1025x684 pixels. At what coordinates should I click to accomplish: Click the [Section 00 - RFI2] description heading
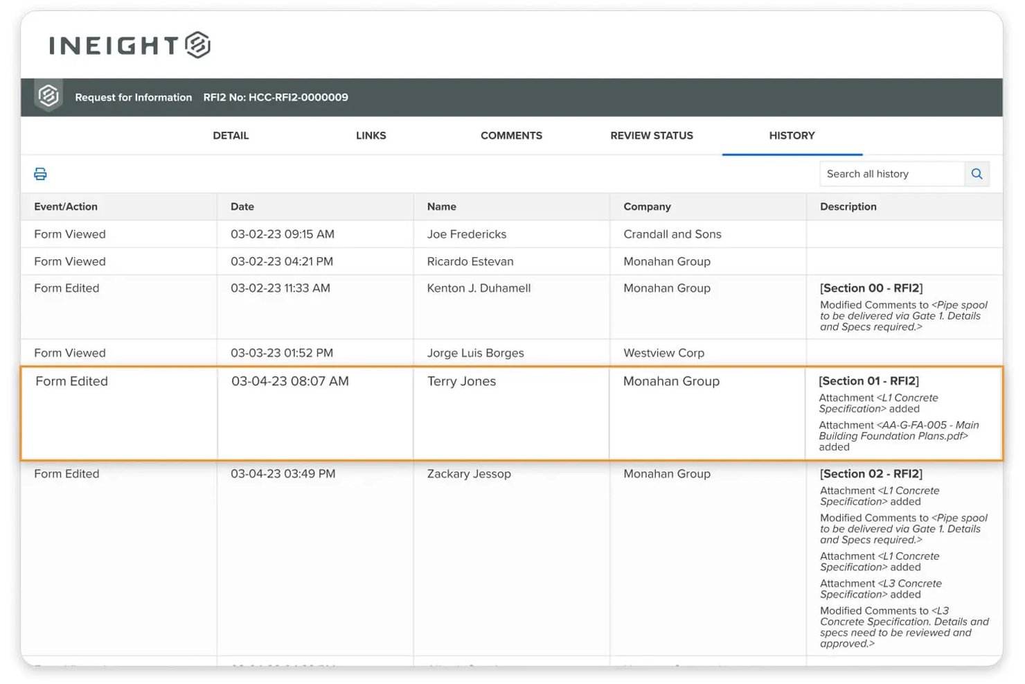871,288
